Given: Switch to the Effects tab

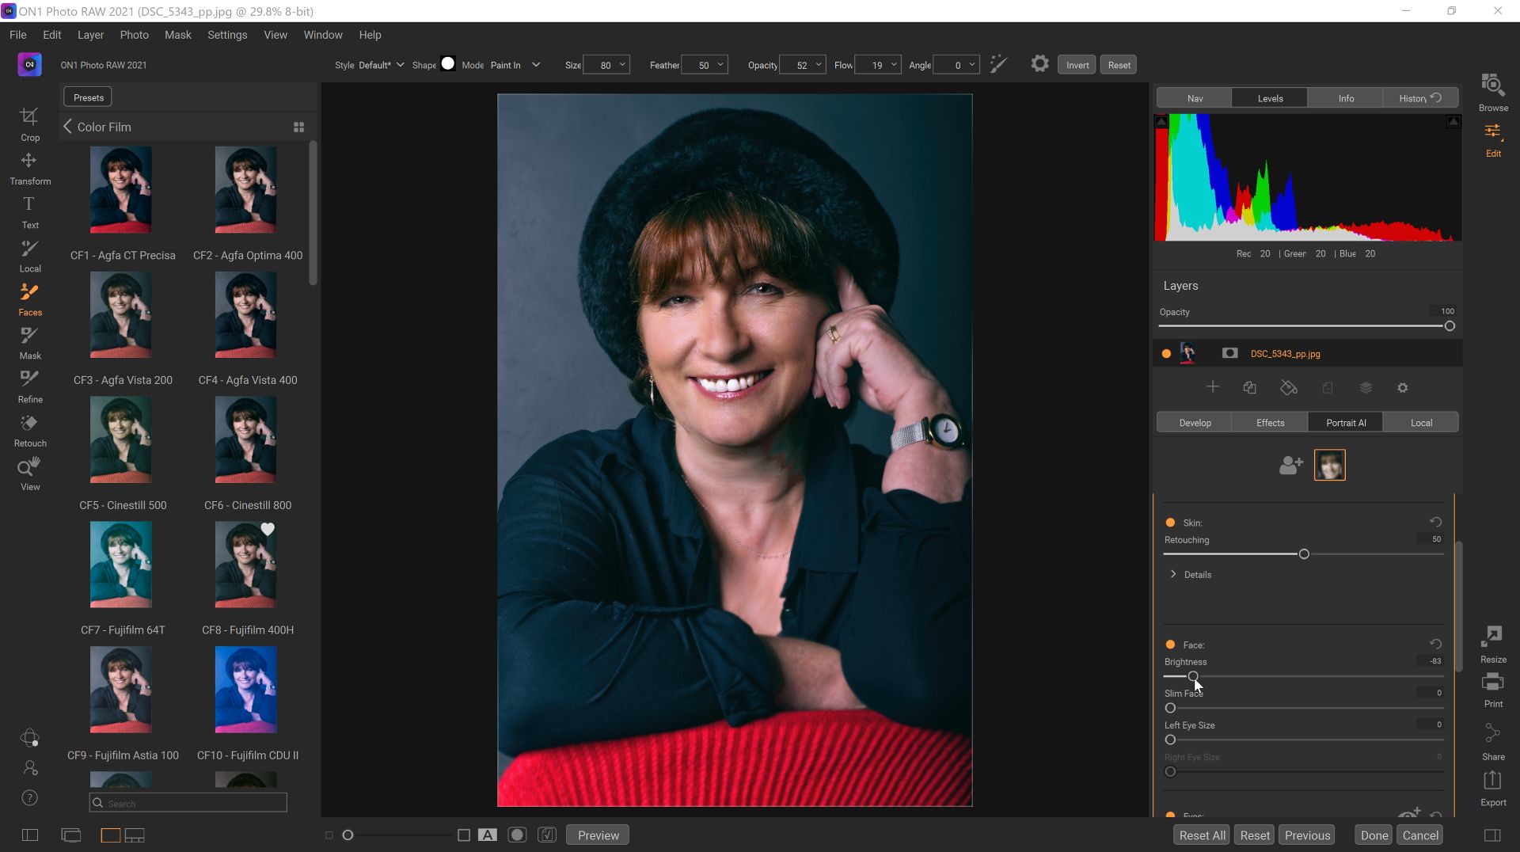Looking at the screenshot, I should tap(1270, 423).
